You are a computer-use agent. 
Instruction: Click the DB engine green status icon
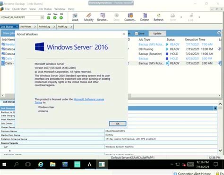pos(61,18)
